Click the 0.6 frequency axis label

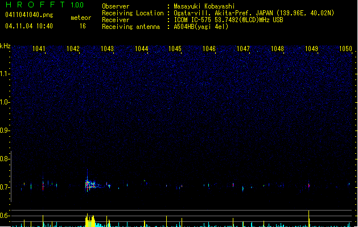5,216
